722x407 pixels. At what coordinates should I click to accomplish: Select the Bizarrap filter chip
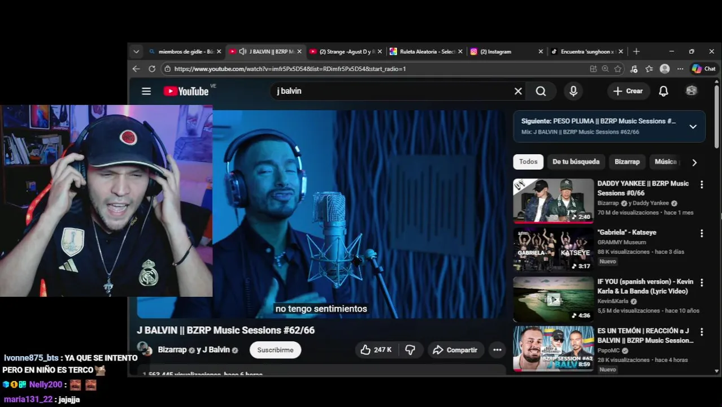(x=627, y=162)
